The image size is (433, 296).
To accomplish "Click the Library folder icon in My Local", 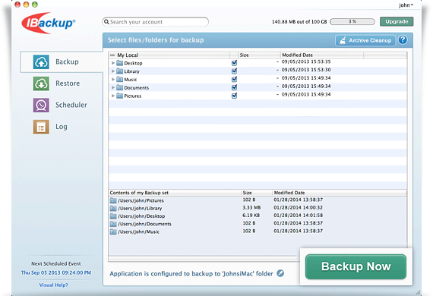I will click(x=119, y=71).
